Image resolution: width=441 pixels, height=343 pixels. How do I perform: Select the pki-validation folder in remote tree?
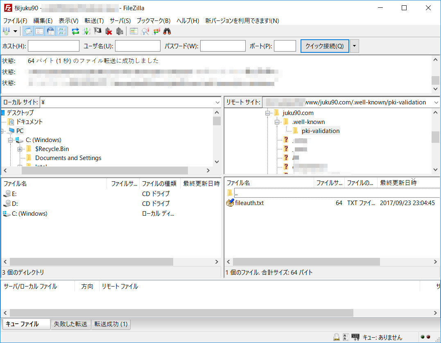(x=321, y=131)
